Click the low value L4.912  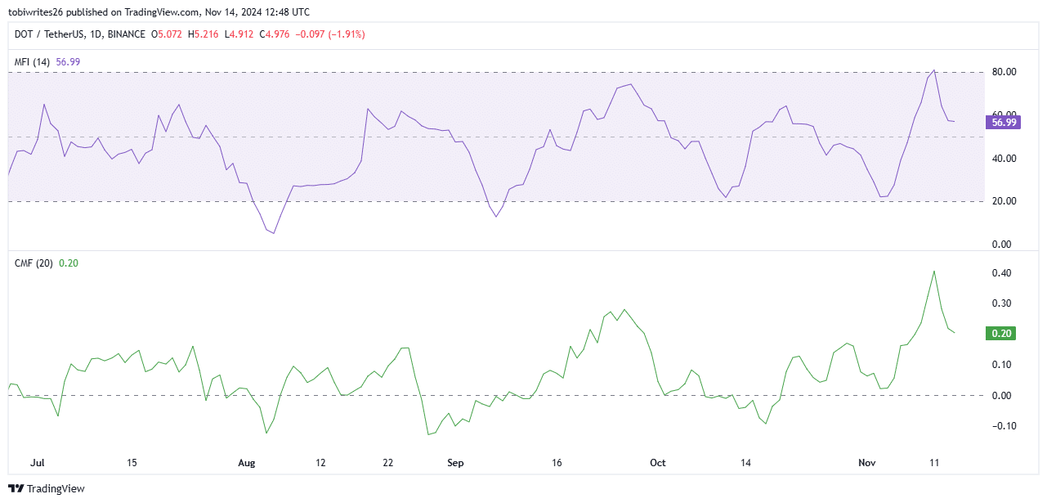[x=239, y=34]
